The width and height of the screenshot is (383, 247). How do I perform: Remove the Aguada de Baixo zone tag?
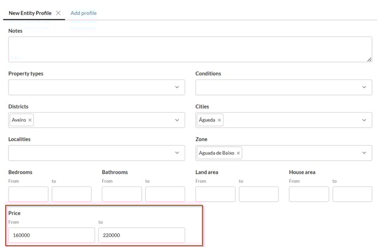point(238,153)
